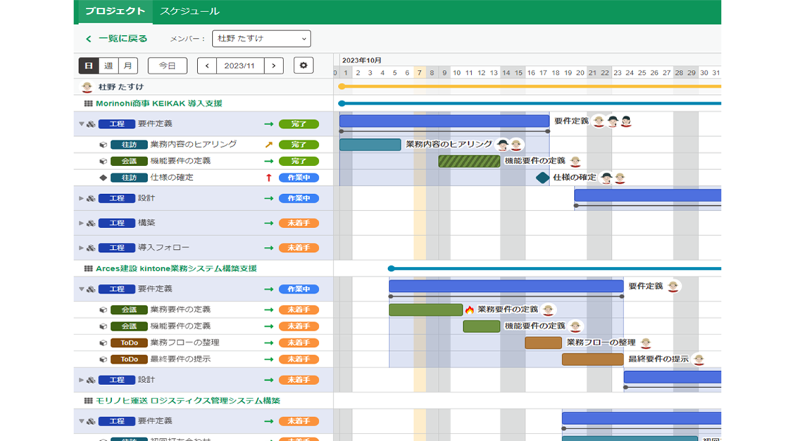Screen dimensions: 795x441
Task: Click the 今日 button
Action: coord(167,66)
